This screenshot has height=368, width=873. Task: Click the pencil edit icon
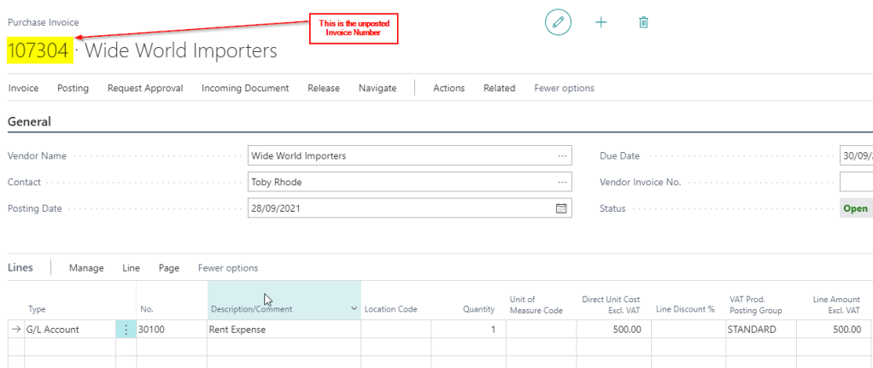558,22
